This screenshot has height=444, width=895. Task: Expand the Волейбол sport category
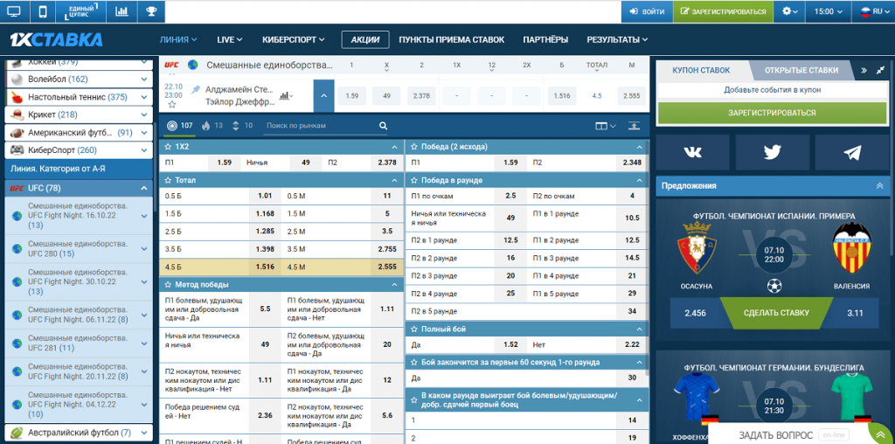(145, 79)
